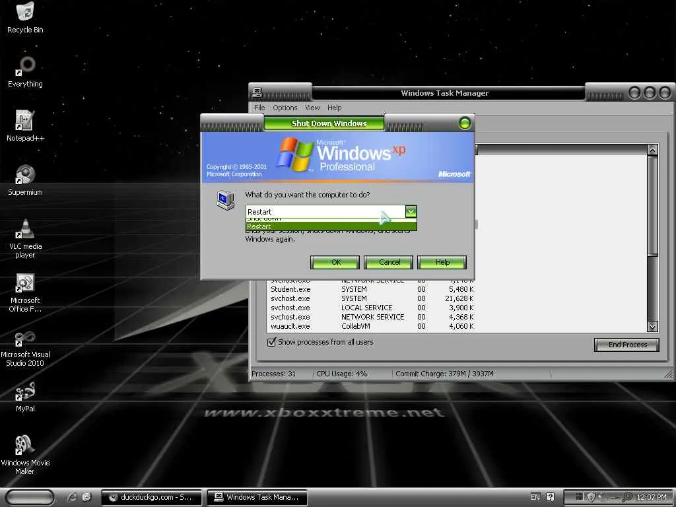Cancel the Shut Down Windows dialog
The image size is (676, 507).
coord(388,262)
